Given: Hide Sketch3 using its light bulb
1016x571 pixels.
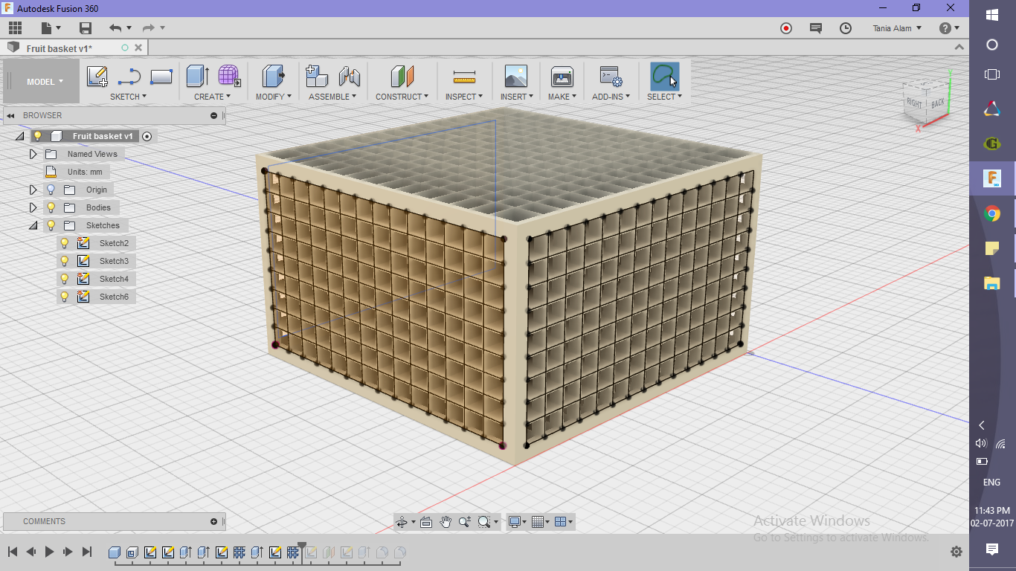Looking at the screenshot, I should [x=65, y=261].
